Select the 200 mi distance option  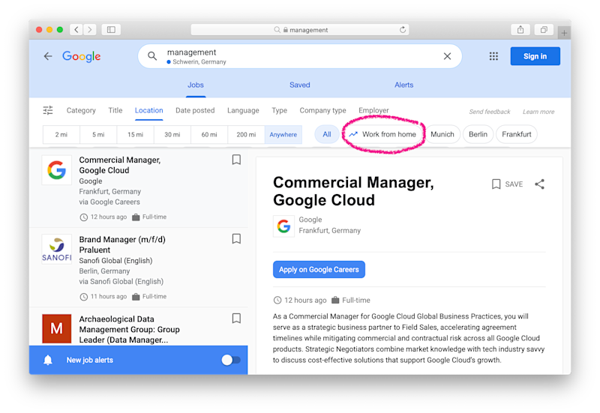point(246,135)
